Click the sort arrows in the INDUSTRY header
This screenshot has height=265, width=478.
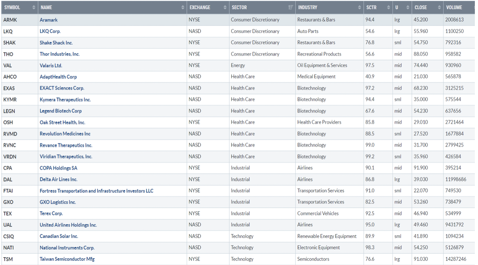[x=359, y=7]
